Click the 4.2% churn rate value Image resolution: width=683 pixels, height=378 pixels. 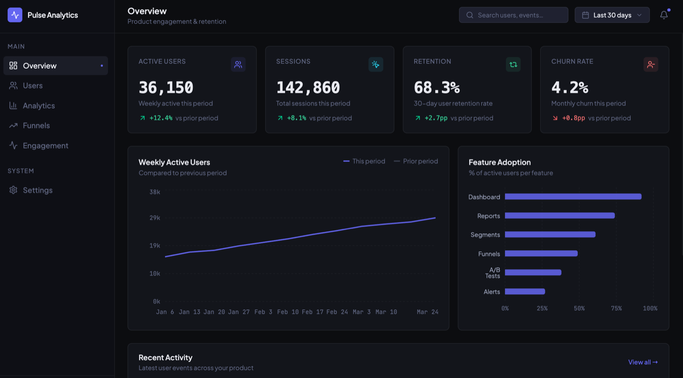(569, 88)
